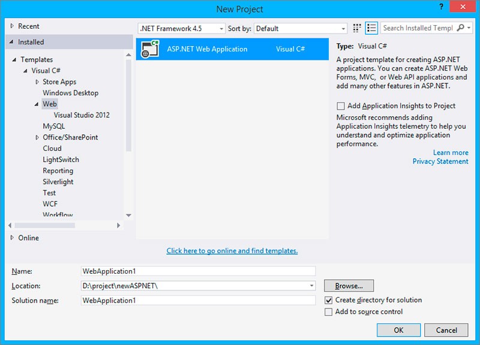Open the help question mark
Screen dimensions: 480x345
point(441,7)
